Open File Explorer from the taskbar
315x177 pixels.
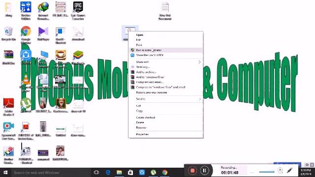click(x=119, y=173)
